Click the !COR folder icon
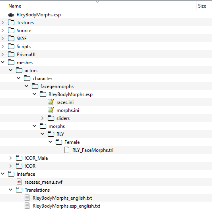The image size is (212, 210). [x=19, y=166]
